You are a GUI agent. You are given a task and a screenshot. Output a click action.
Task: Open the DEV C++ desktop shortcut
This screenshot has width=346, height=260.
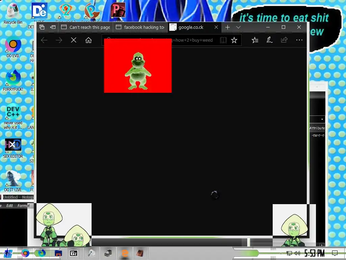[13, 116]
